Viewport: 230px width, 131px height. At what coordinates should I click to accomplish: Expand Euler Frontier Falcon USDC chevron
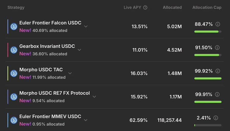coord(86,26)
